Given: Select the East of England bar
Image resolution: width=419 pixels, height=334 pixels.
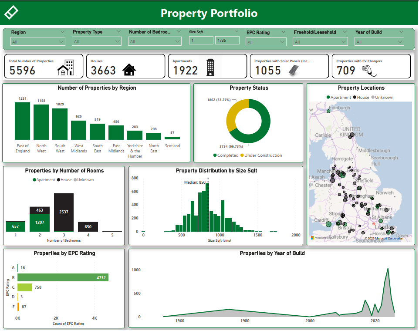Looking at the screenshot, I should pyautogui.click(x=23, y=121).
